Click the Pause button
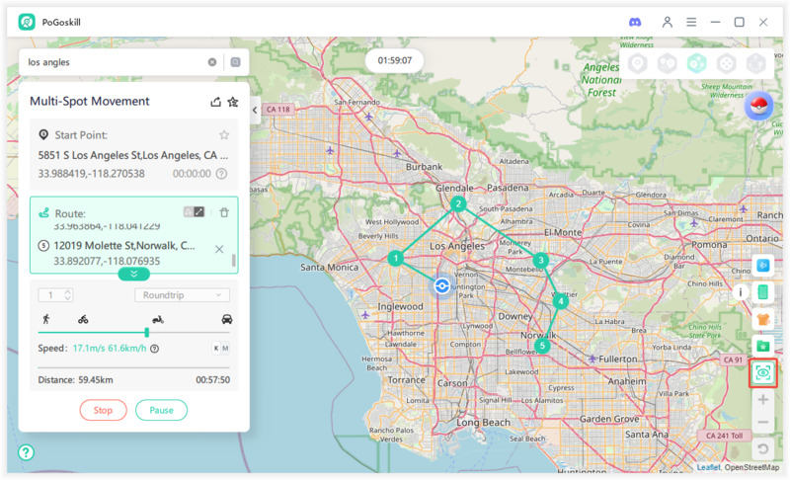Viewport: 790px width, 480px height. tap(161, 410)
